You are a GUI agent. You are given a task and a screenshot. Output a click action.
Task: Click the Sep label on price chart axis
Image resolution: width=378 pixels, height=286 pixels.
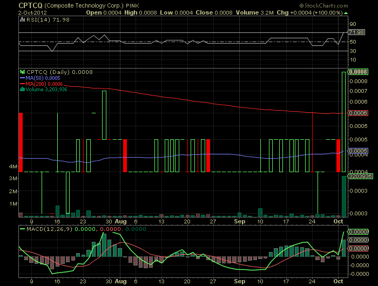[239, 221]
